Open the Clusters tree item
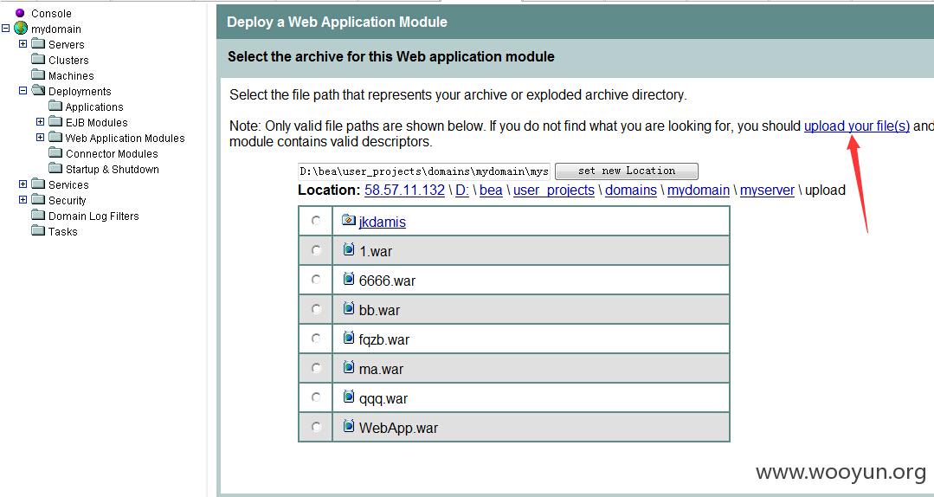Screen dimensions: 934x497 pos(68,61)
